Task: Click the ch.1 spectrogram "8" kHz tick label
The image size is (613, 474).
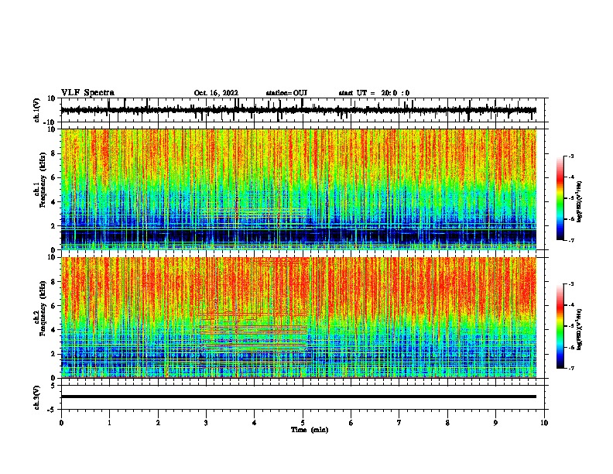Action: [x=53, y=153]
